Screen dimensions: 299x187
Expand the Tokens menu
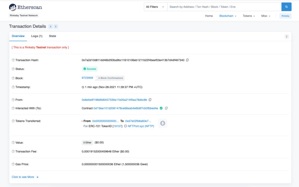pyautogui.click(x=249, y=16)
